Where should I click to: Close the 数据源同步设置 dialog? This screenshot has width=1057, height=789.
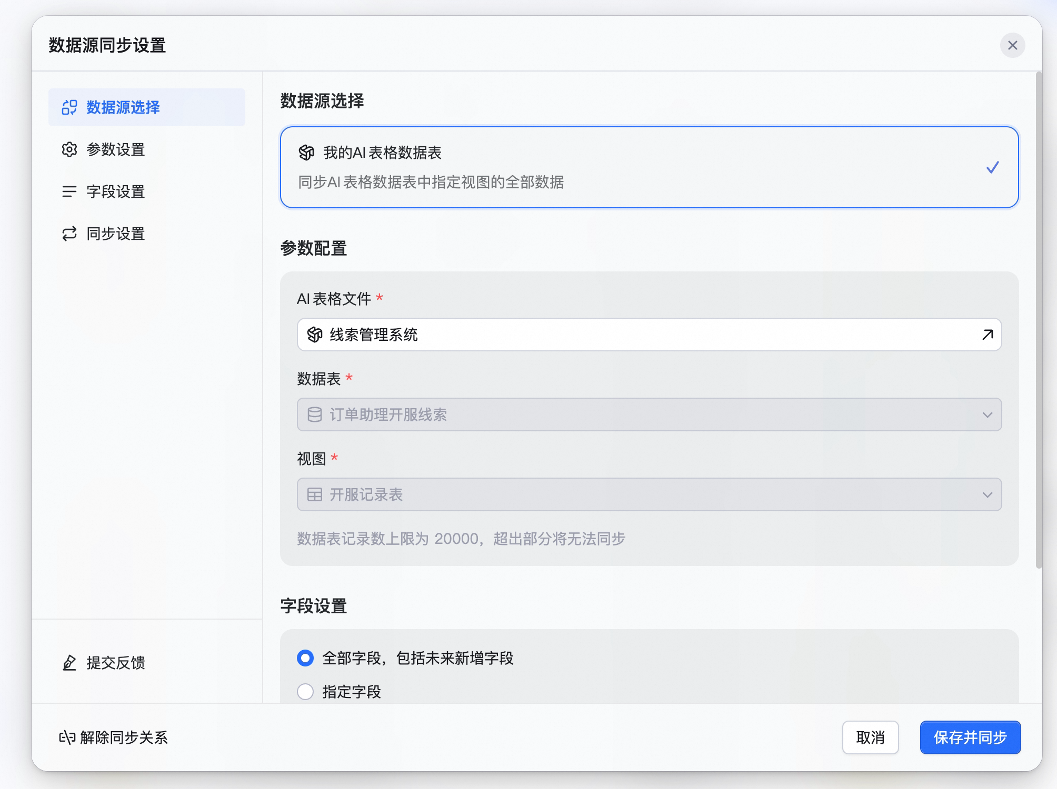coord(1013,45)
